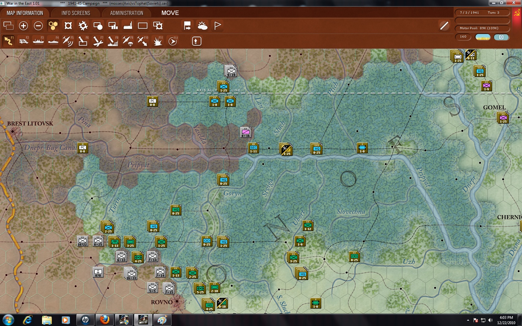Click the flag with arrow icon

(187, 26)
